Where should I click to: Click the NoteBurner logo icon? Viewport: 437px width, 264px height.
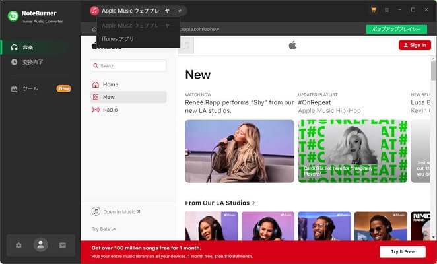(13, 16)
